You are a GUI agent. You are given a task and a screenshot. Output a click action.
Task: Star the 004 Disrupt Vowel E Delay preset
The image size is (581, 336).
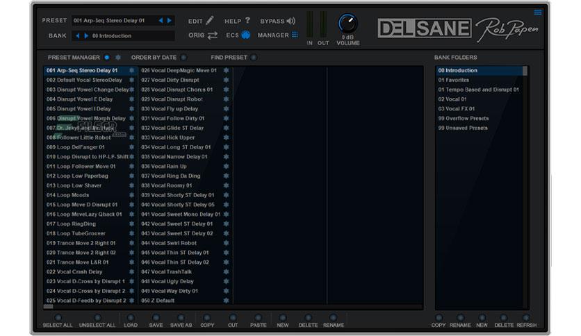tap(131, 99)
